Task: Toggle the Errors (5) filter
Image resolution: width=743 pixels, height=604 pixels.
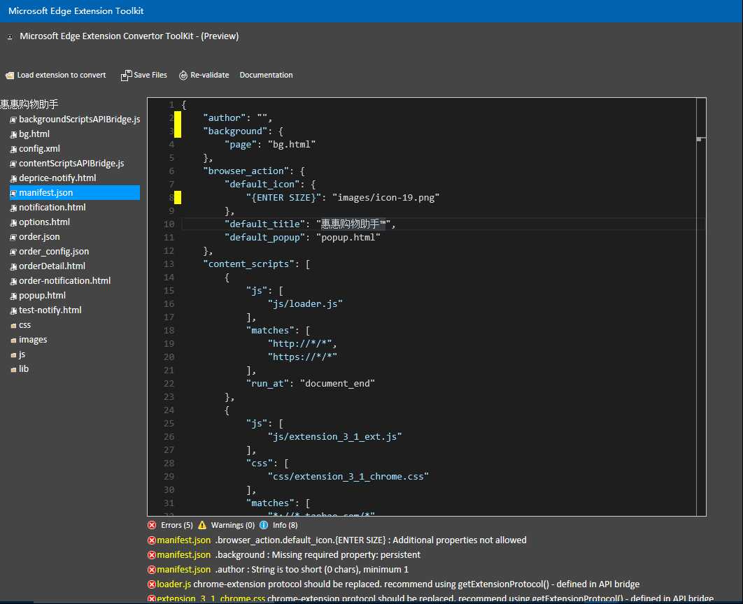Action: (x=177, y=525)
